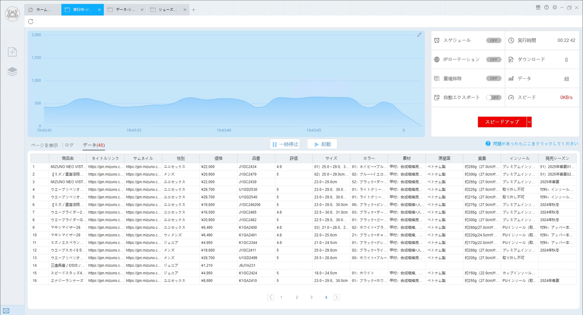Click the 一時停止 pause button
The image size is (583, 315).
pos(285,144)
